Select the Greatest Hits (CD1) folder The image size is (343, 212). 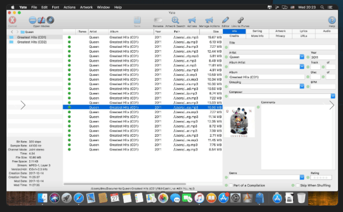35,37
